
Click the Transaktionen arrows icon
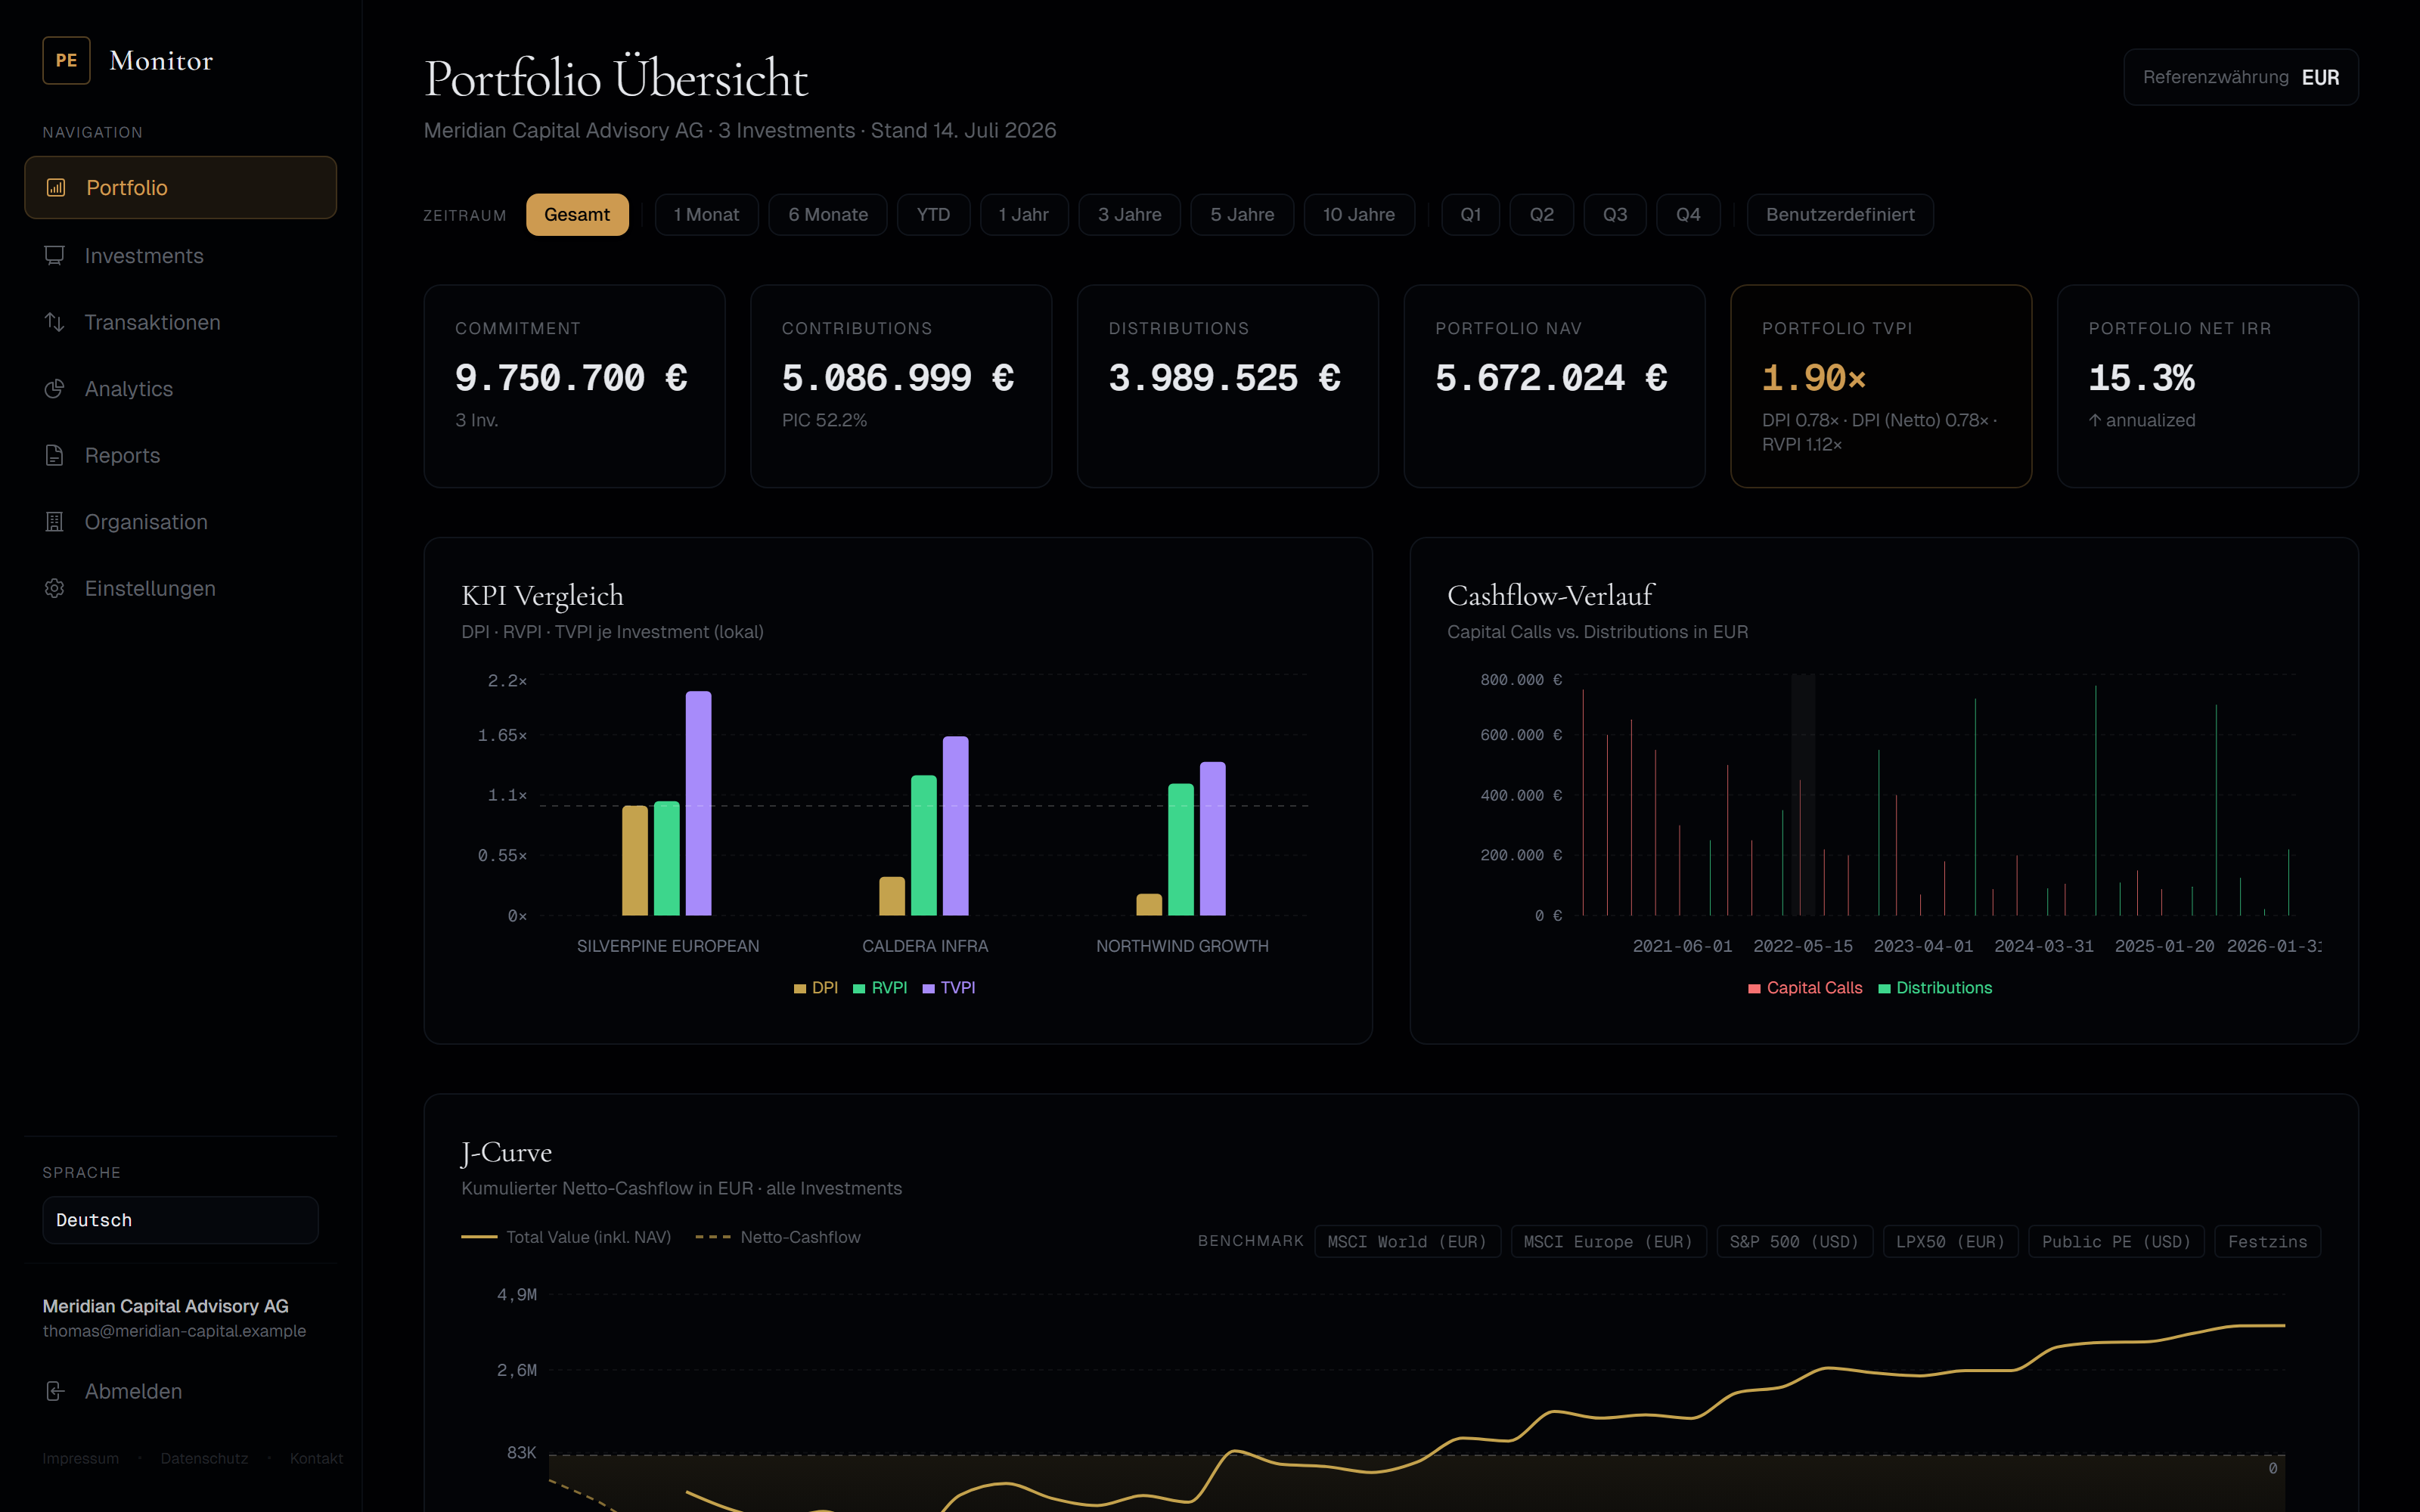[x=55, y=322]
